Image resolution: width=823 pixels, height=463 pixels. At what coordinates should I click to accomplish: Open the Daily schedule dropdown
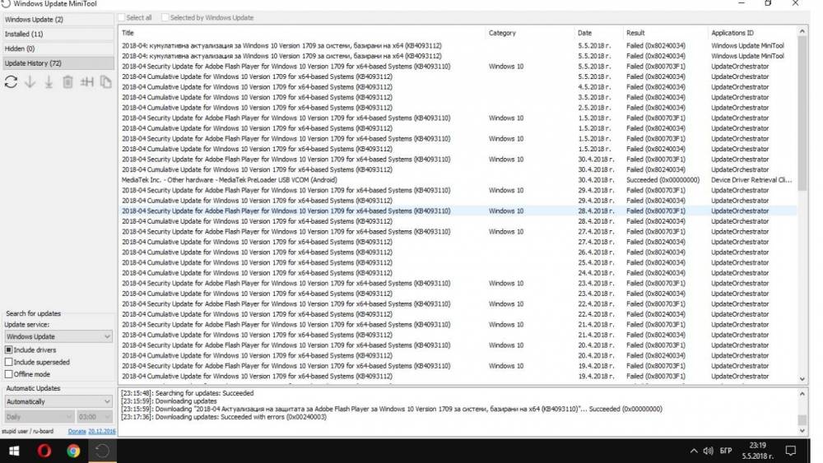coord(39,417)
